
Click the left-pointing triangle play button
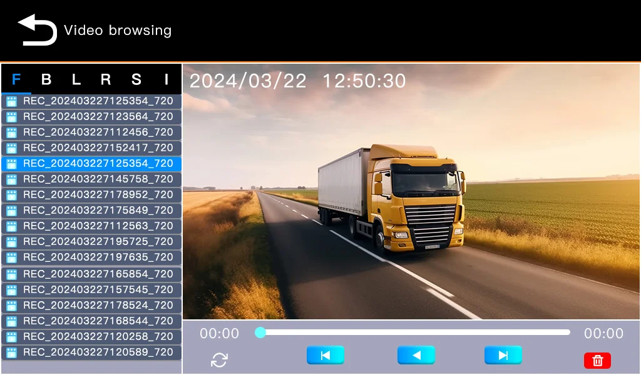pyautogui.click(x=416, y=355)
